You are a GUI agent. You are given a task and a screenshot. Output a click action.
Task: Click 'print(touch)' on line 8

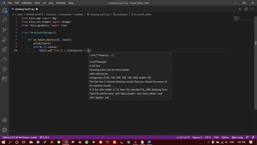point(42,43)
